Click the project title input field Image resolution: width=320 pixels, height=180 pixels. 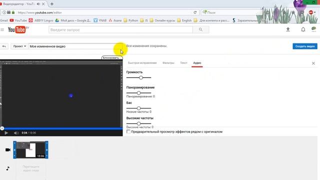pyautogui.click(x=75, y=46)
